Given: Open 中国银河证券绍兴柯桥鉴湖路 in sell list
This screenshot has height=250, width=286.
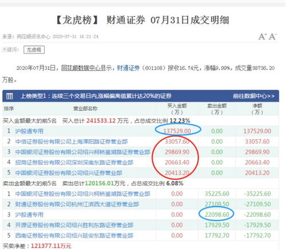Looking at the screenshot, I should pyautogui.click(x=83, y=194).
